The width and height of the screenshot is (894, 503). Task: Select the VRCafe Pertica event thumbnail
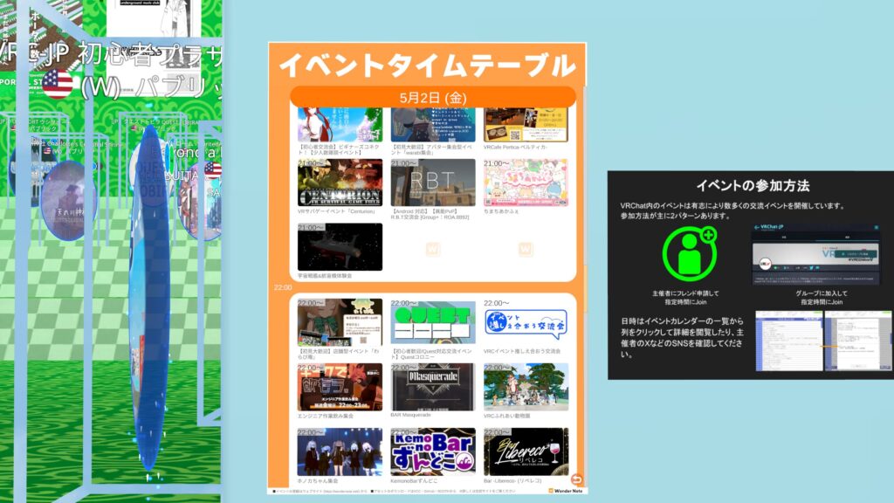(x=526, y=125)
